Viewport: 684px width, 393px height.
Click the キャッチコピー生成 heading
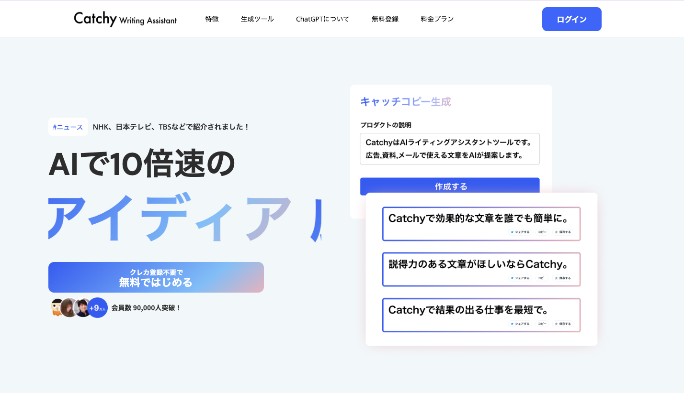[x=405, y=101]
